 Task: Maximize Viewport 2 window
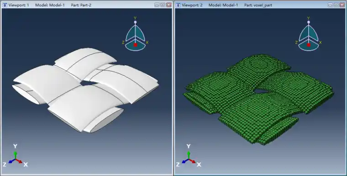[336, 5]
